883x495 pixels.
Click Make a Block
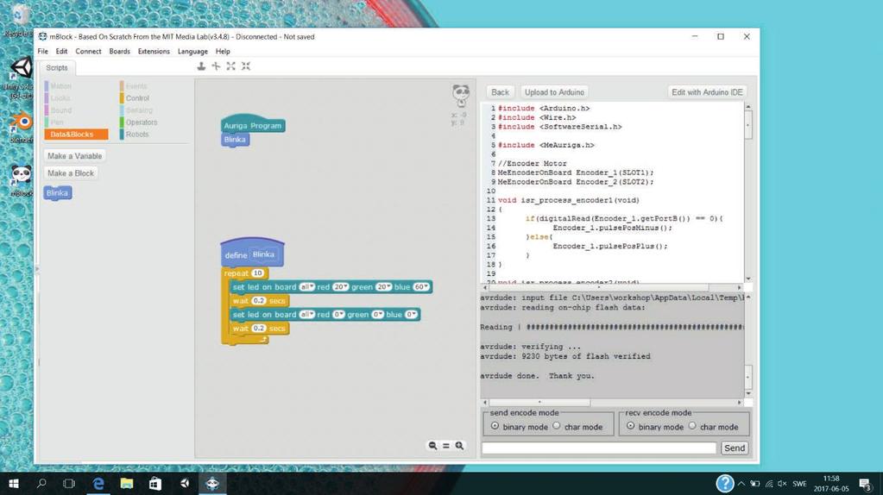[71, 173]
